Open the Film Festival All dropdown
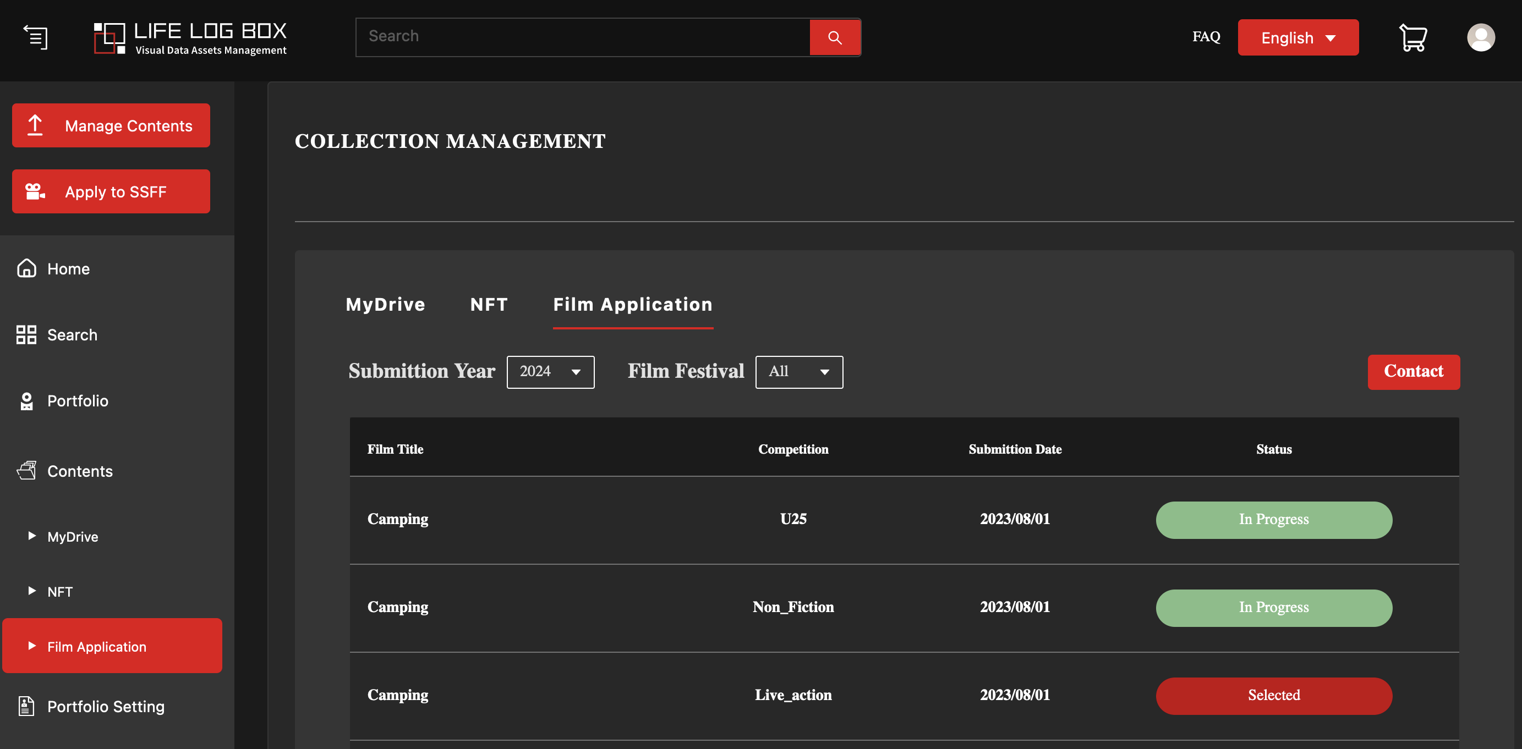Viewport: 1522px width, 749px height. tap(799, 372)
